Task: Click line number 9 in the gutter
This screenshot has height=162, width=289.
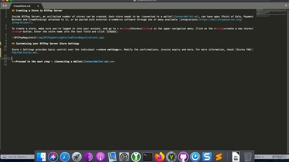Action: [x=6, y=44]
